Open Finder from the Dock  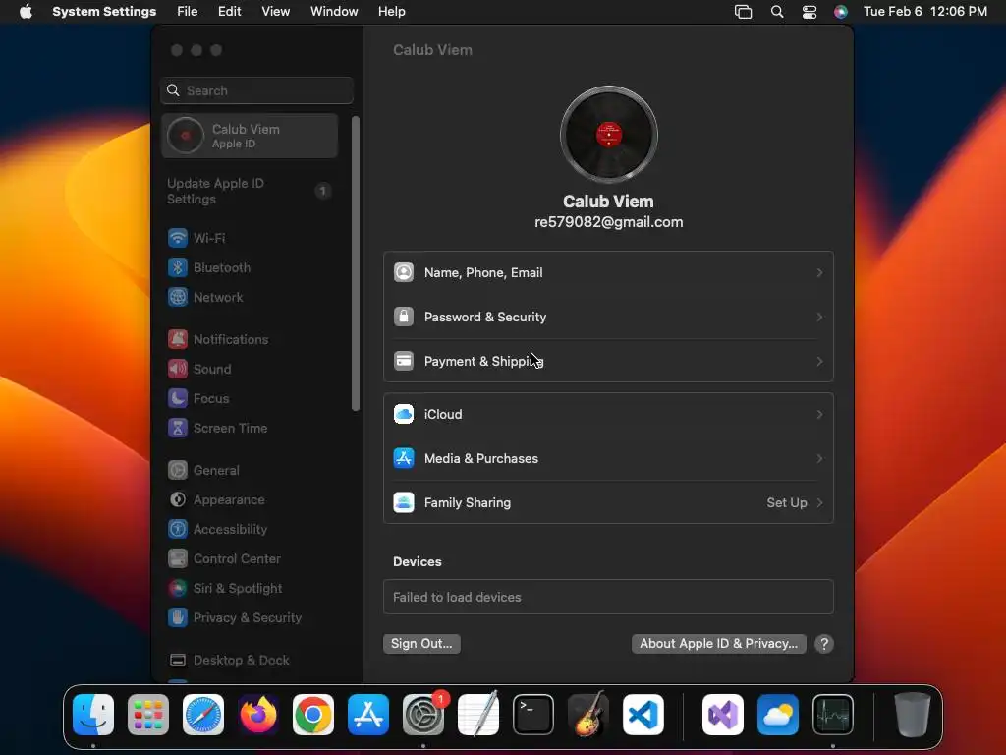pyautogui.click(x=93, y=715)
